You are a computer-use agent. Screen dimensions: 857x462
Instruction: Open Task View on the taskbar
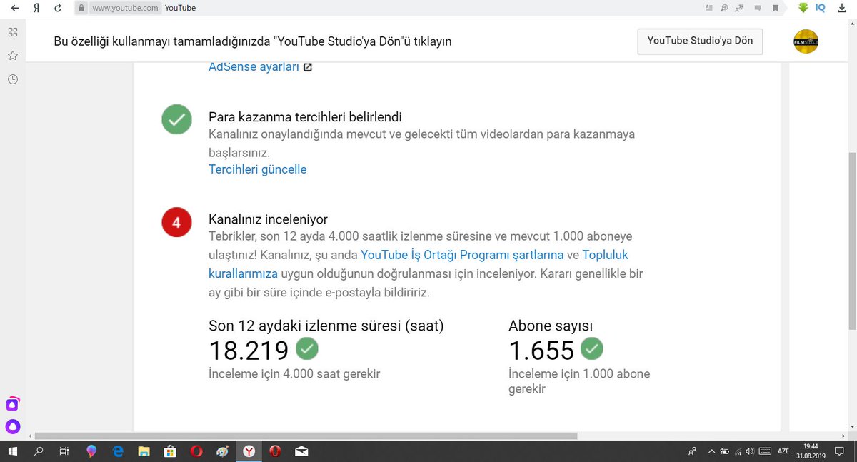(x=64, y=451)
